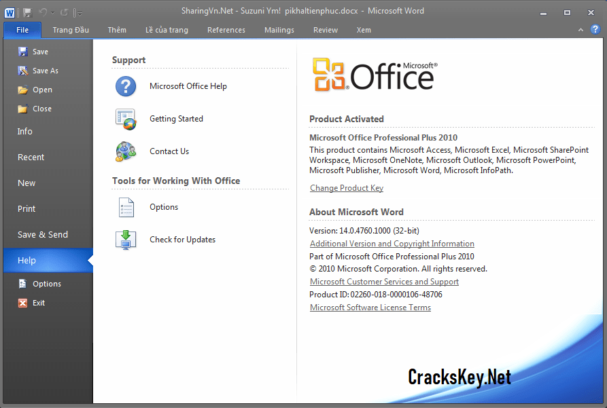Screen dimensions: 607x408
Task: Click the Word application icon in title bar
Action: [10, 13]
